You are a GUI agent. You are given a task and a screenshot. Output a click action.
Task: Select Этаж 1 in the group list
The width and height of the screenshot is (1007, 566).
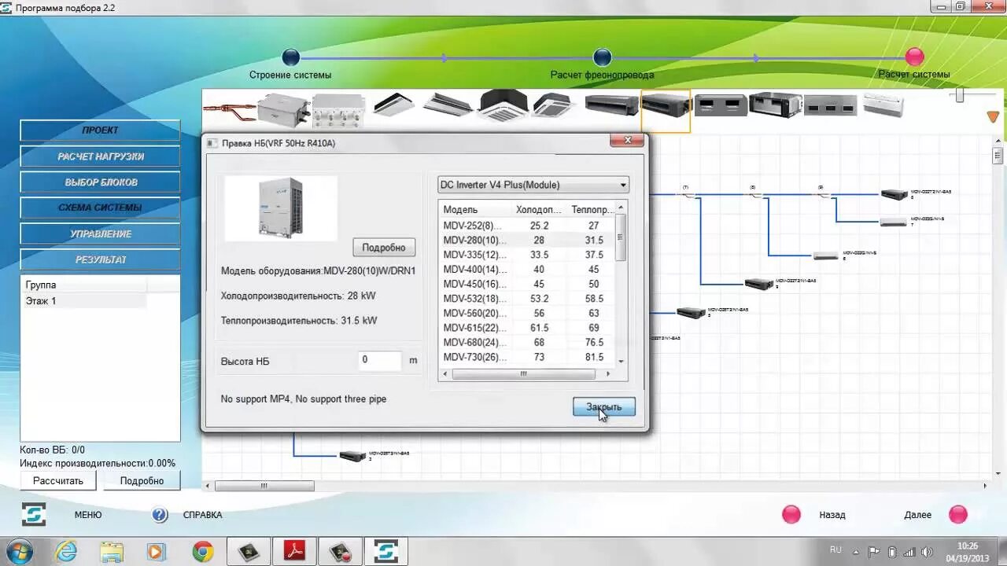coord(83,301)
